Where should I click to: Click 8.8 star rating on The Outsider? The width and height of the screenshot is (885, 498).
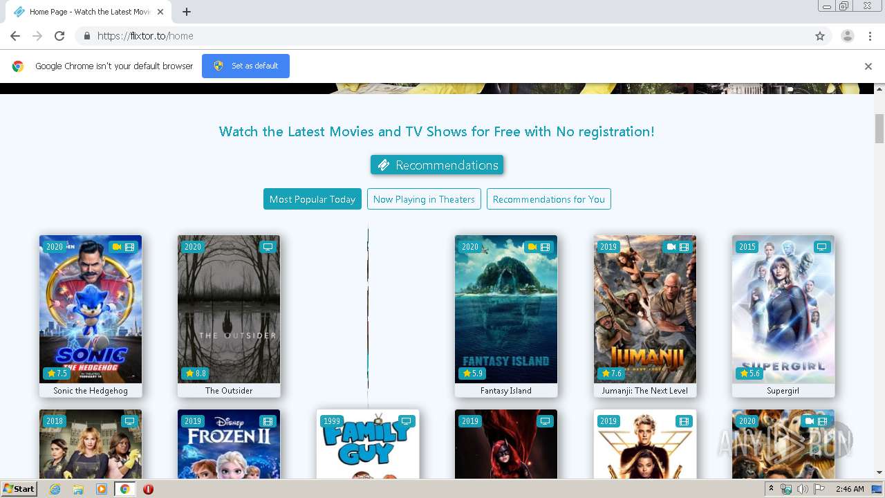tap(196, 373)
